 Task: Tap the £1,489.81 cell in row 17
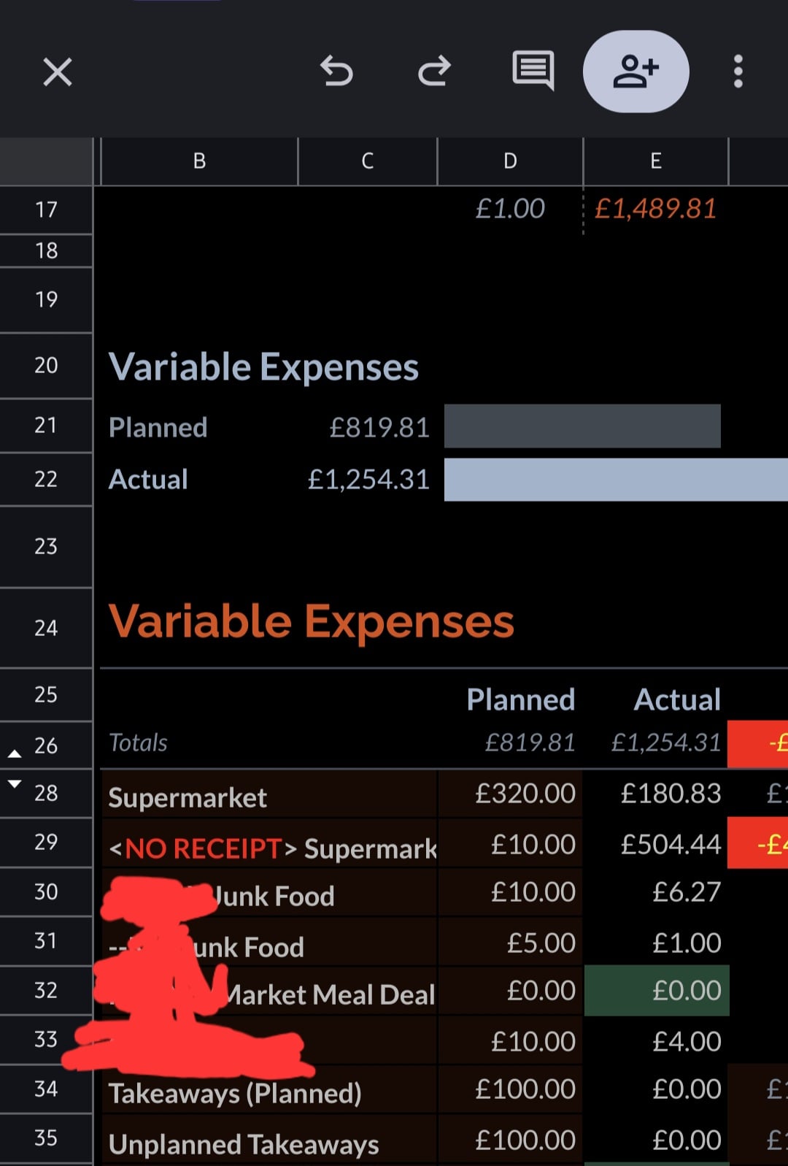coord(655,210)
